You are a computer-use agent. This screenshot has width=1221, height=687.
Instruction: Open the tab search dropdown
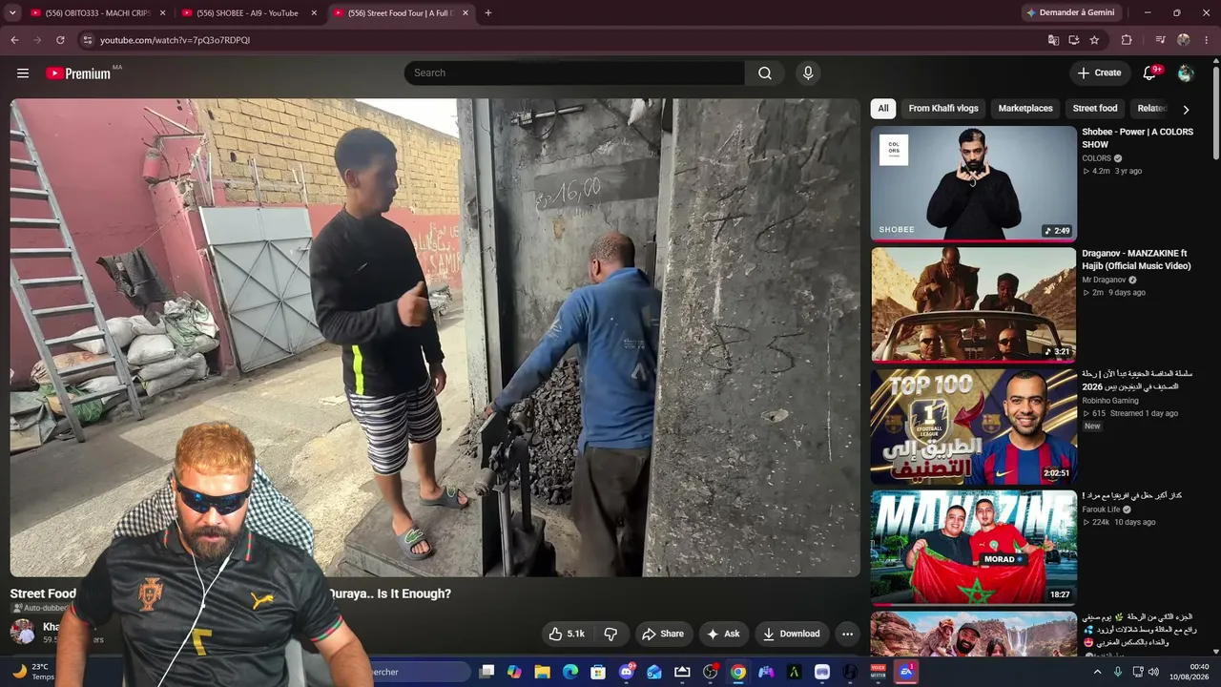12,13
